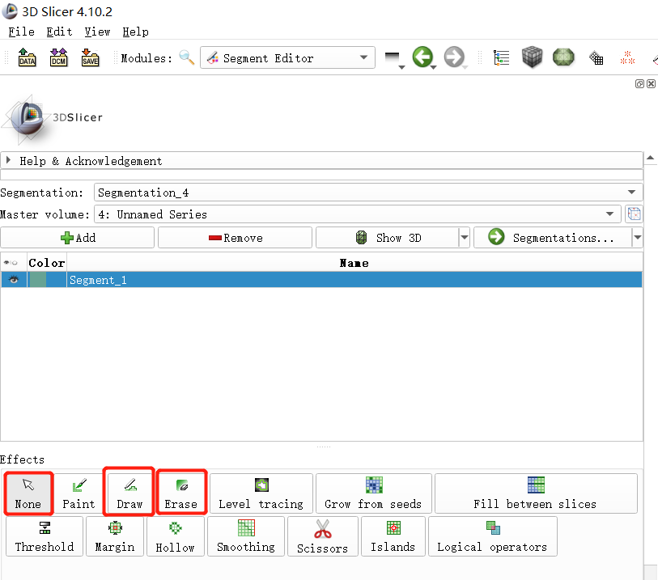This screenshot has height=580, width=658.
Task: Click the Load DATA toolbar icon
Action: click(x=27, y=57)
